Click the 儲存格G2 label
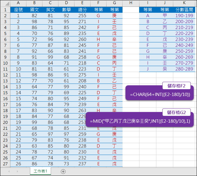Image resolution: width=197 pixels, height=176 pixels. tap(177, 112)
